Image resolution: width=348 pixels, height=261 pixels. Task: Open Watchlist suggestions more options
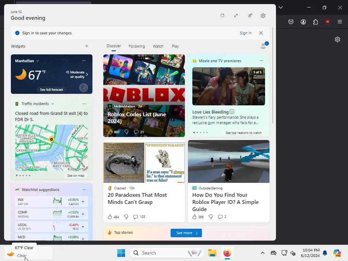coord(84,190)
